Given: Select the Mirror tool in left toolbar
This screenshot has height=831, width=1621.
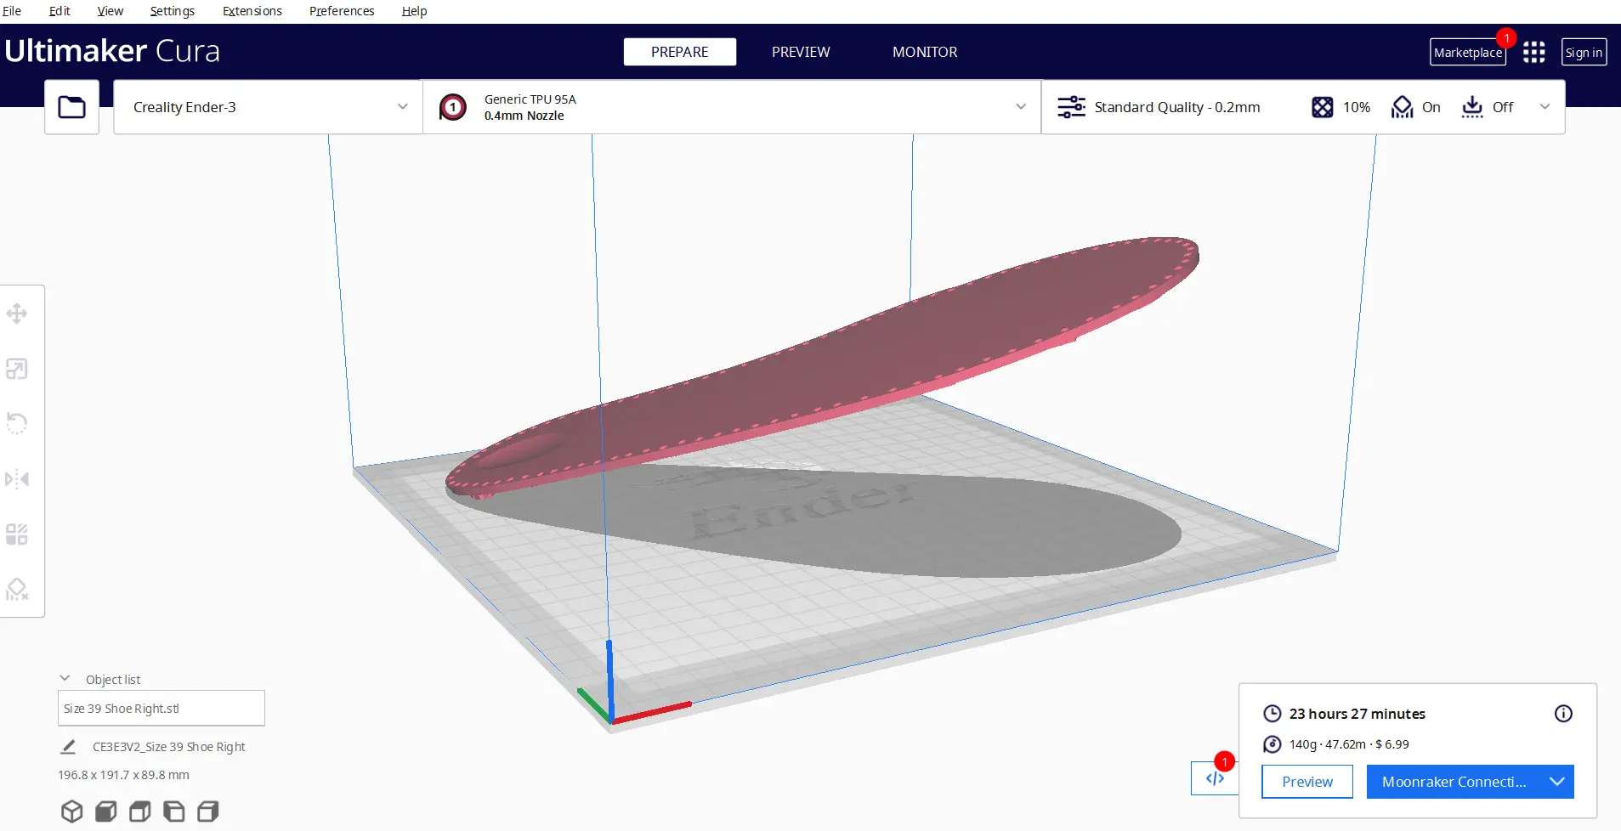Looking at the screenshot, I should click(x=17, y=479).
